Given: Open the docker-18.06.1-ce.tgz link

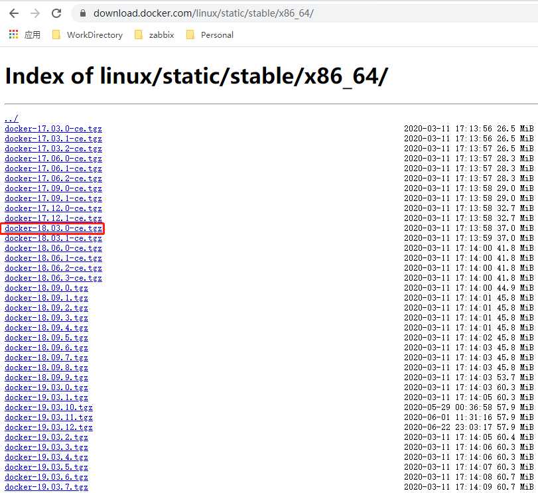Looking at the screenshot, I should coord(53,258).
